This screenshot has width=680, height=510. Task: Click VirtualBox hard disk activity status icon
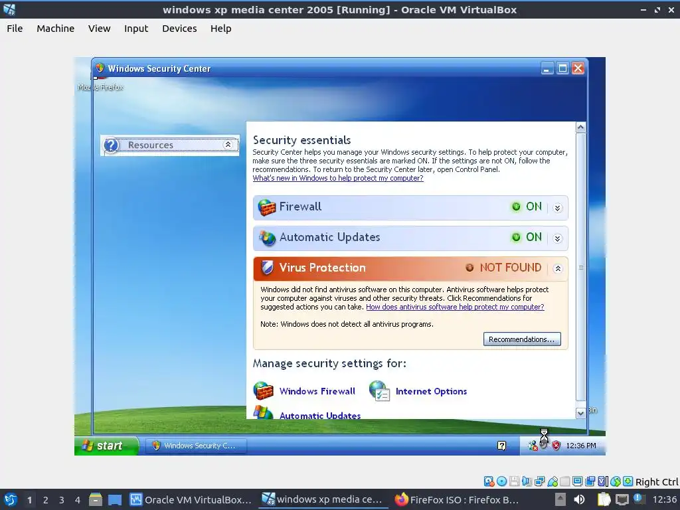(x=489, y=481)
